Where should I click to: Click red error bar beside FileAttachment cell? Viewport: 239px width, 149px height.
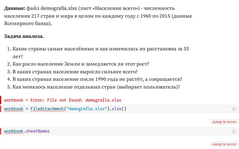[1, 109]
